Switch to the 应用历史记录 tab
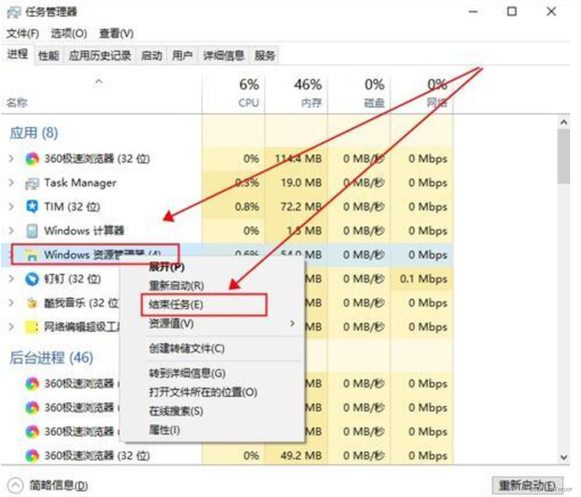 [100, 56]
